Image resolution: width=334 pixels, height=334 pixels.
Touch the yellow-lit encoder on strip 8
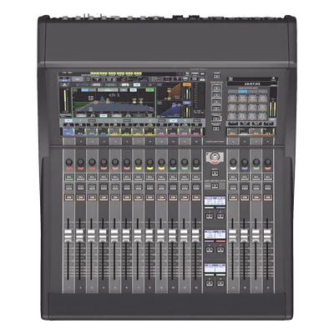pos(150,162)
